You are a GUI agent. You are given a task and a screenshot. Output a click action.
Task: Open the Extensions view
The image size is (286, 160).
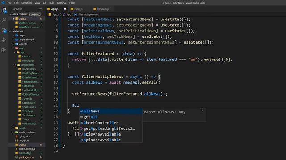pyautogui.click(x=4, y=50)
